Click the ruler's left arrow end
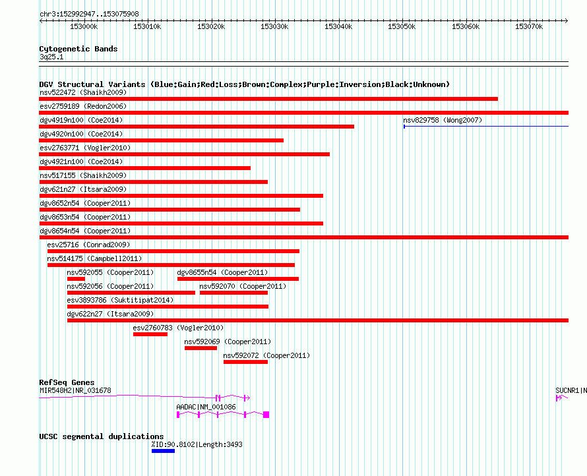Screen dimensions: 587x476 [41, 20]
